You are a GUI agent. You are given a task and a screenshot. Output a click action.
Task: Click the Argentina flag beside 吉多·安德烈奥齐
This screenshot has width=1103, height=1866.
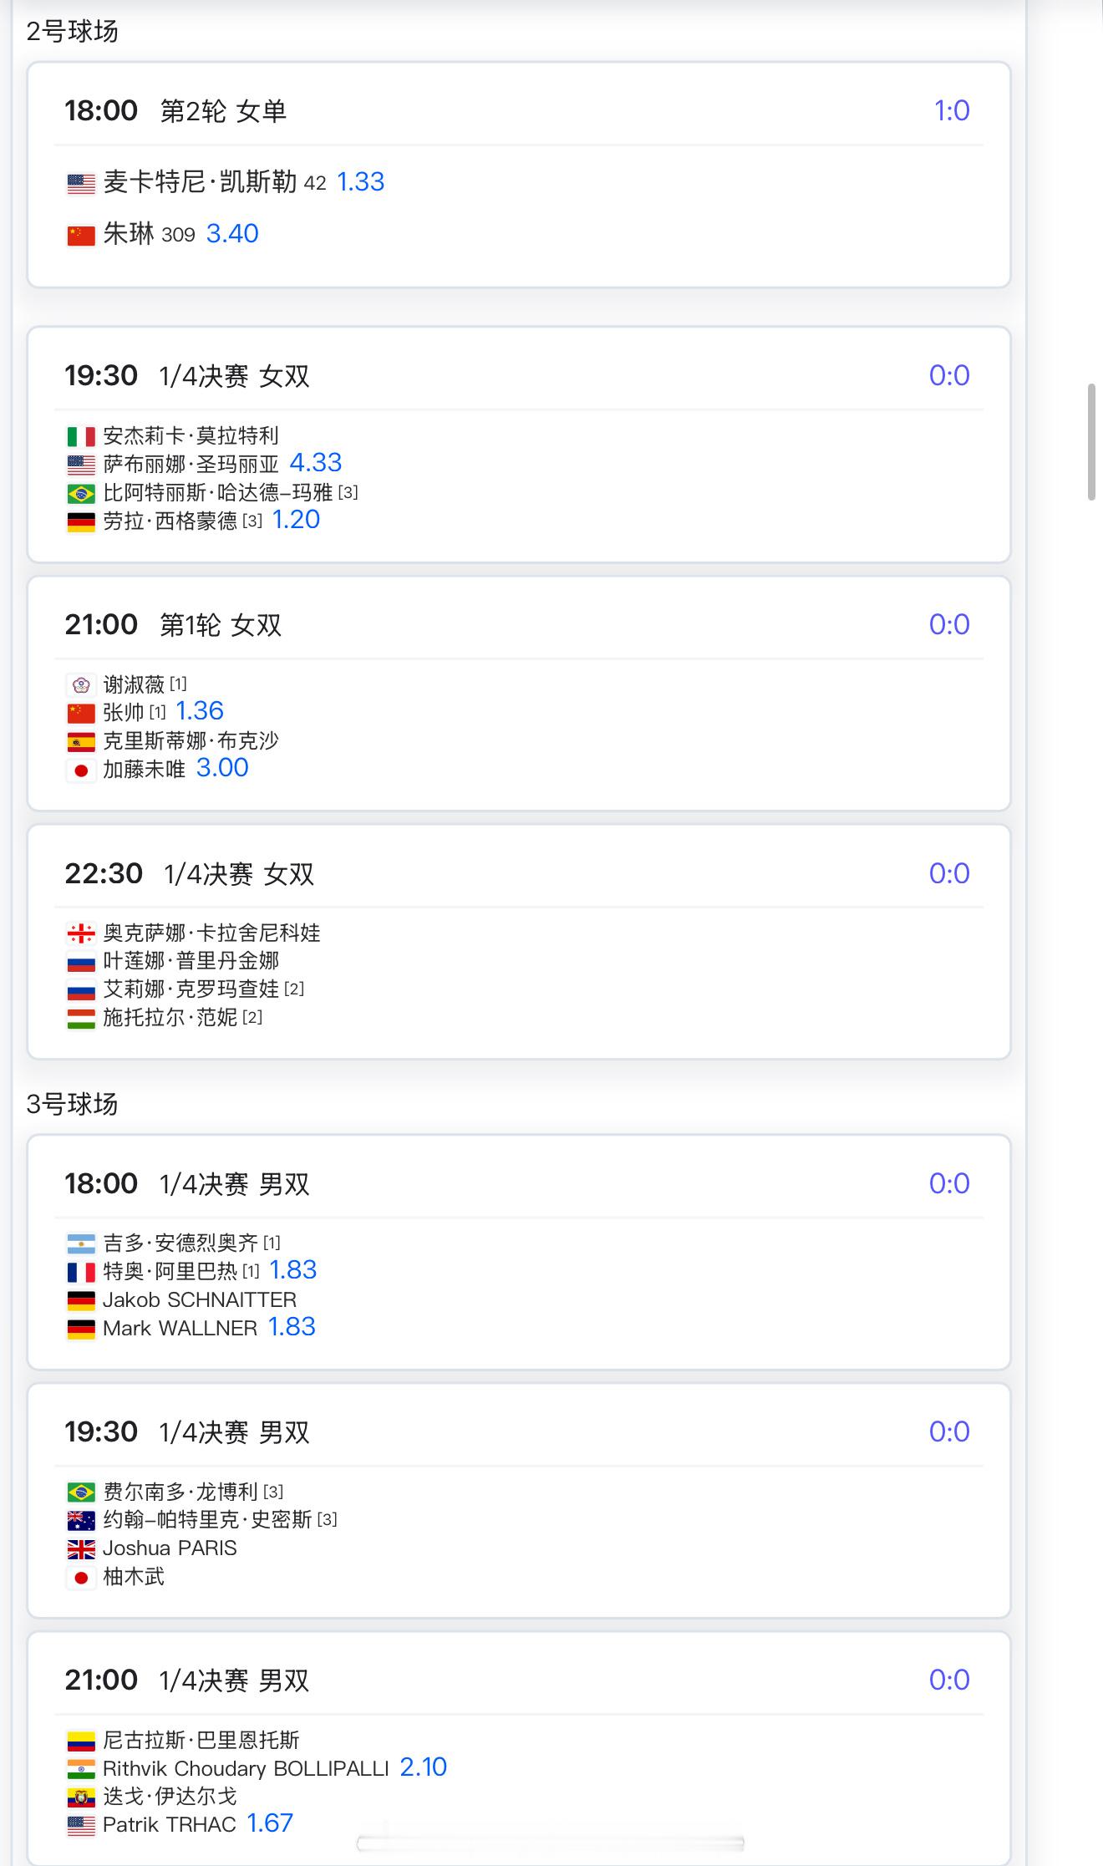point(81,1244)
